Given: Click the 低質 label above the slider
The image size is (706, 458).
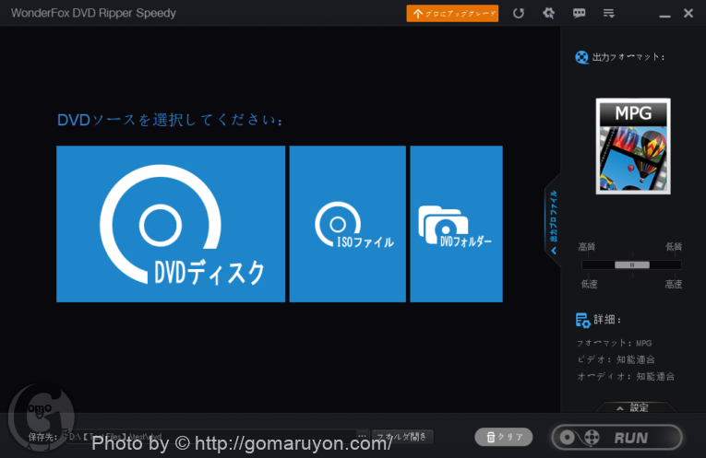Looking at the screenshot, I should point(674,247).
